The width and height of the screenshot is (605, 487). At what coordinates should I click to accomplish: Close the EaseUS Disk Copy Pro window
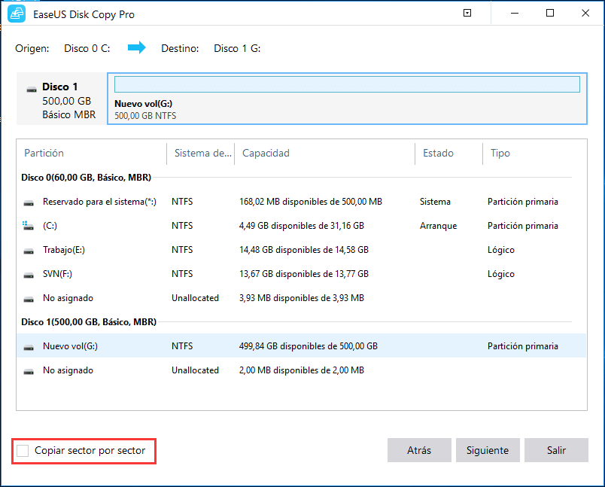click(x=585, y=13)
